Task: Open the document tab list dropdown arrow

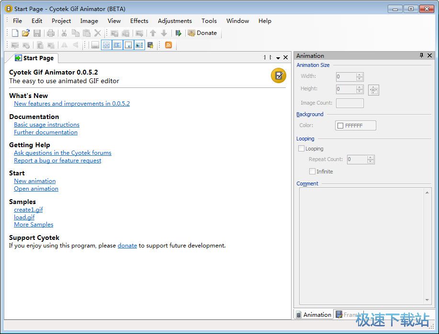Action: [x=278, y=58]
